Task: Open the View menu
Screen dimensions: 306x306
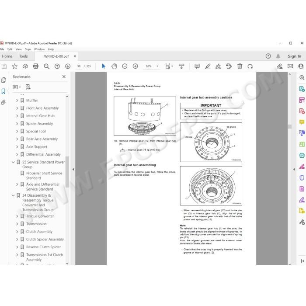Action: pos(18,49)
